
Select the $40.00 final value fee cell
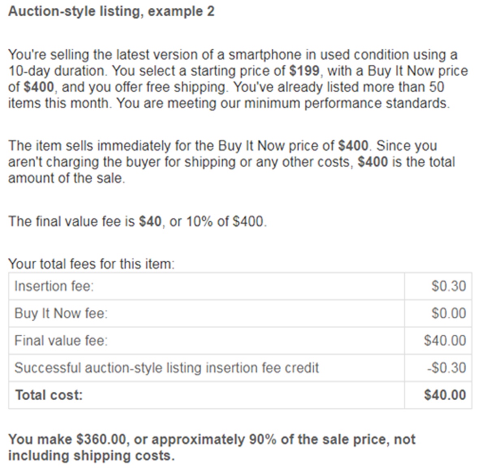tap(445, 341)
